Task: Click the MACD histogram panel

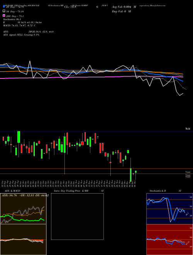Action: (x=23, y=240)
